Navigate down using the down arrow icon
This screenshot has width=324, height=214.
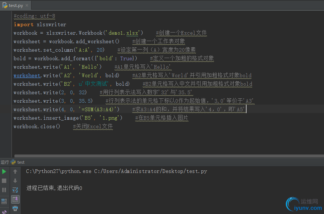click(x=15, y=181)
